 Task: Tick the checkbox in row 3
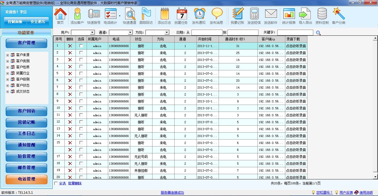pyautogui.click(x=81, y=60)
